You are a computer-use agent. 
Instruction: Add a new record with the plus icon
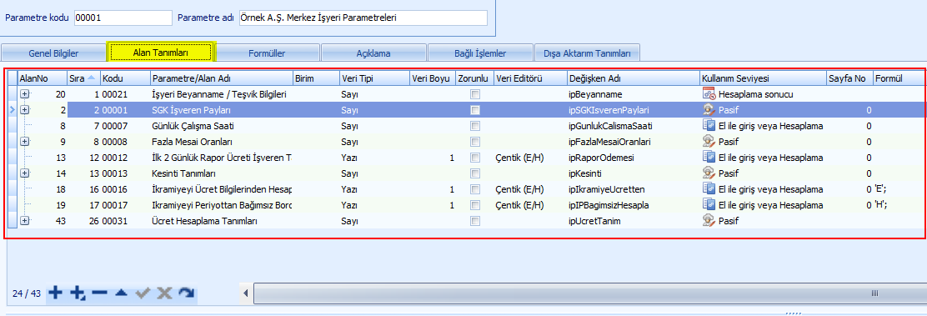[x=55, y=293]
